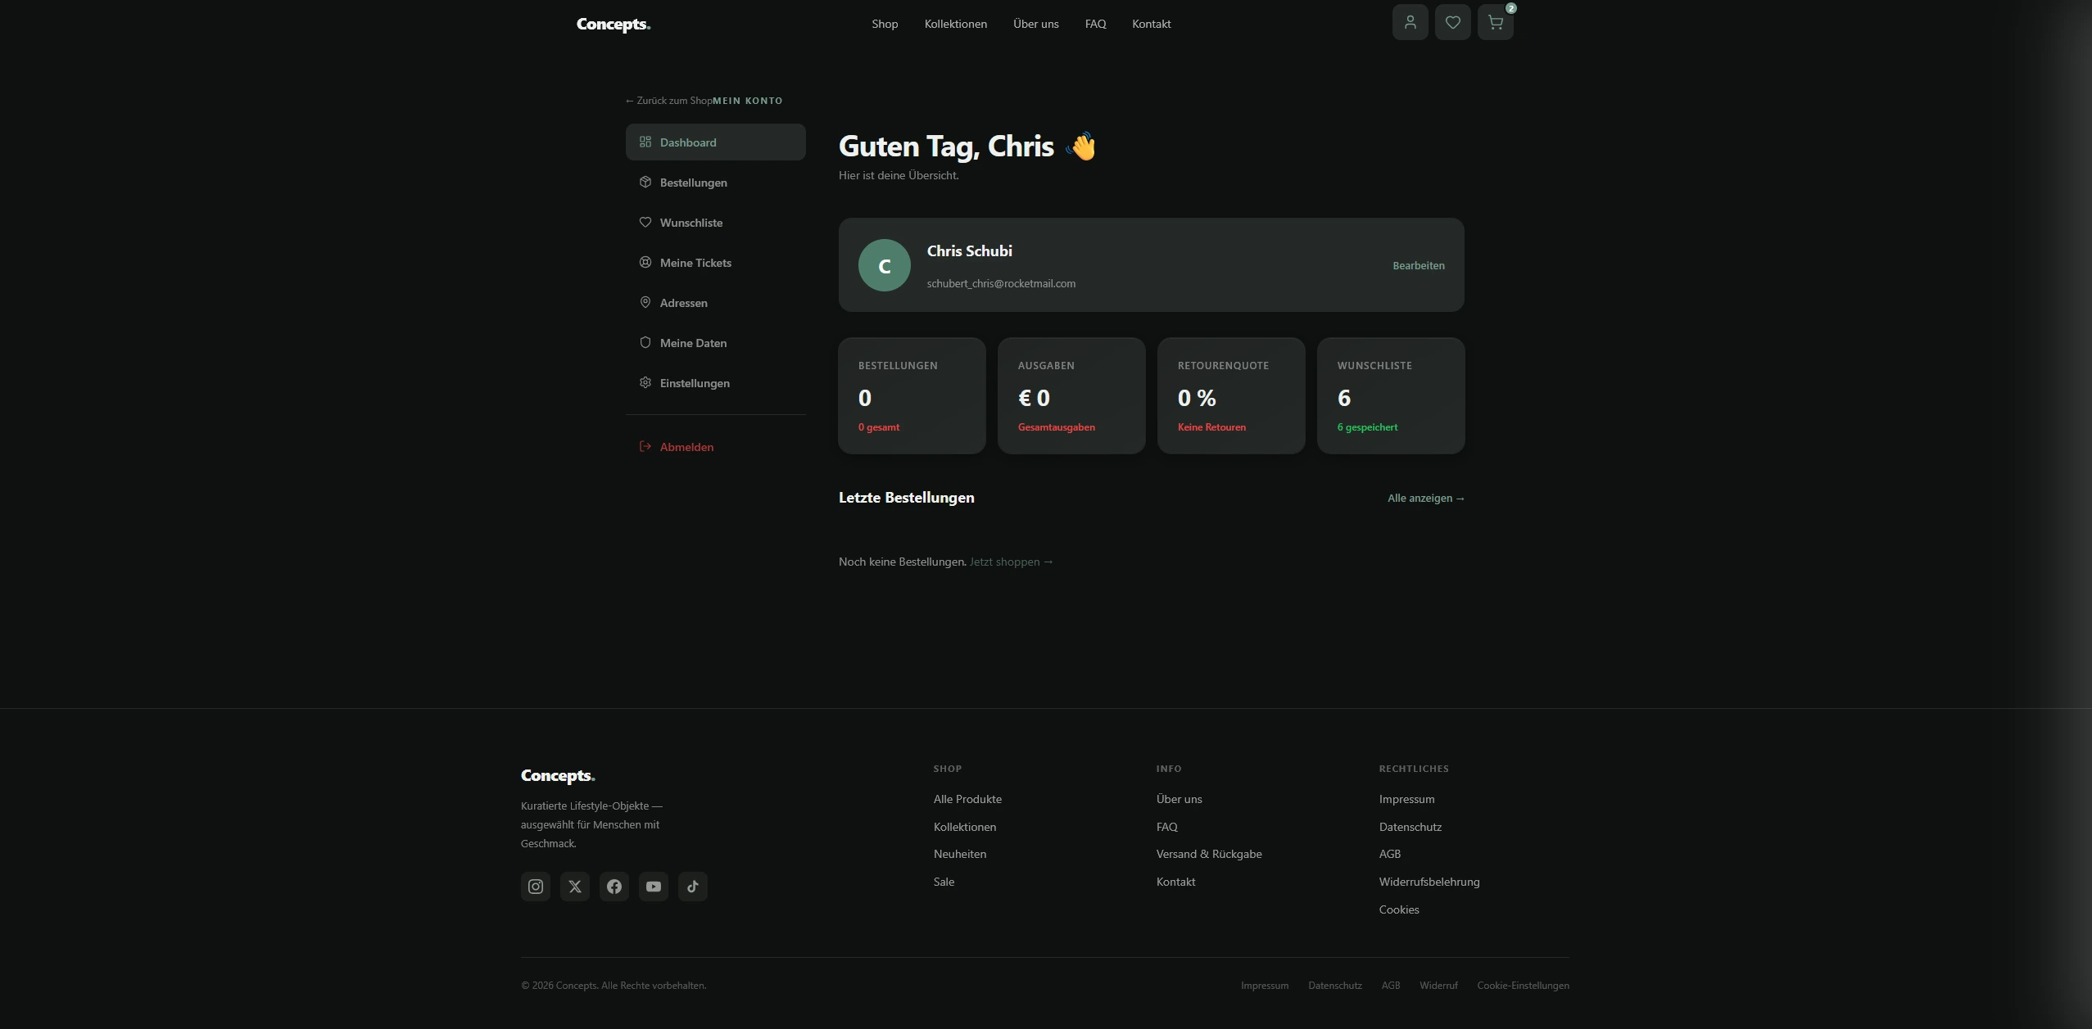Select Bestellungen in the account sidebar
Image resolution: width=2092 pixels, height=1029 pixels.
pos(716,182)
